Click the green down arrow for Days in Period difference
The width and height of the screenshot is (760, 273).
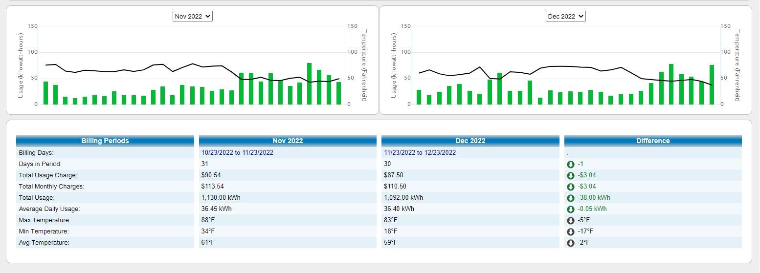point(570,164)
